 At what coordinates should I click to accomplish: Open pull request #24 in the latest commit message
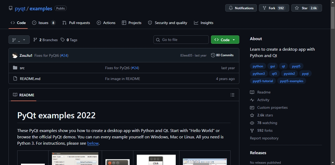[64, 55]
